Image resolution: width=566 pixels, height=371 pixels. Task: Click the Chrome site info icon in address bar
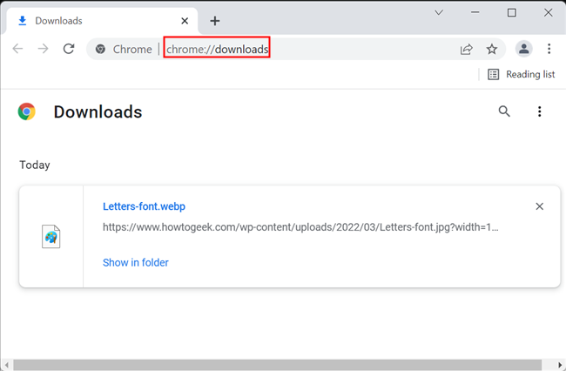(100, 49)
